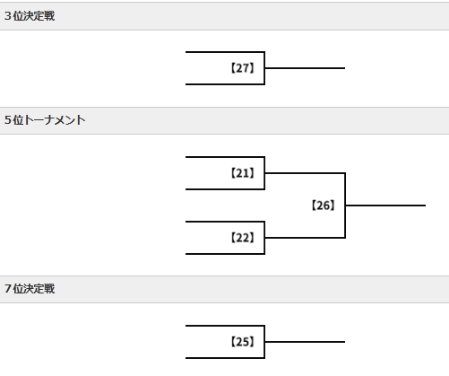The width and height of the screenshot is (449, 376).
Task: Open match number 【27】 label
Action: coord(242,68)
